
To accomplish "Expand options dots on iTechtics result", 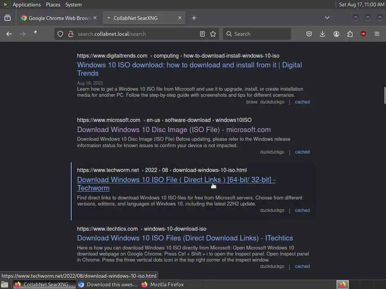I will [x=289, y=267].
